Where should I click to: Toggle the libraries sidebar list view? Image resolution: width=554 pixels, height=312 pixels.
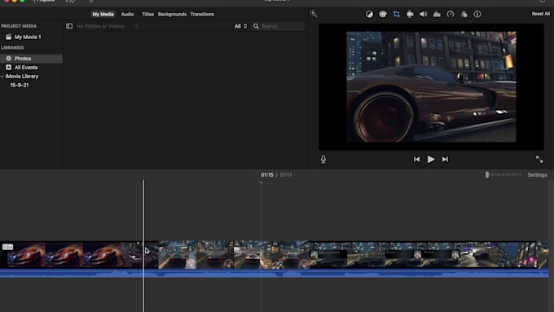(x=69, y=26)
